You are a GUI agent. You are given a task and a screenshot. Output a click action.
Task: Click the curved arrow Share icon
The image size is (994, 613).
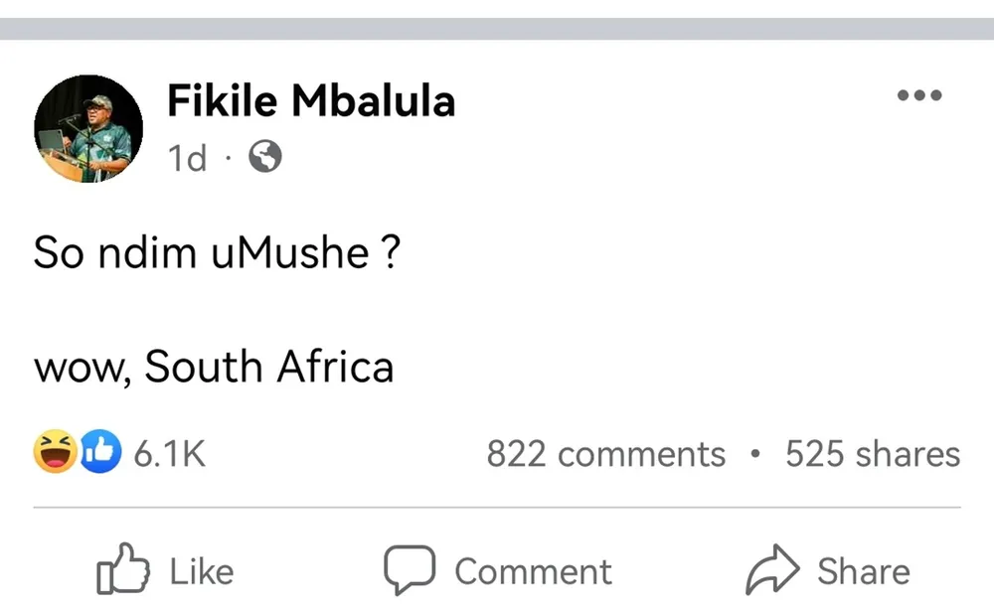point(772,569)
